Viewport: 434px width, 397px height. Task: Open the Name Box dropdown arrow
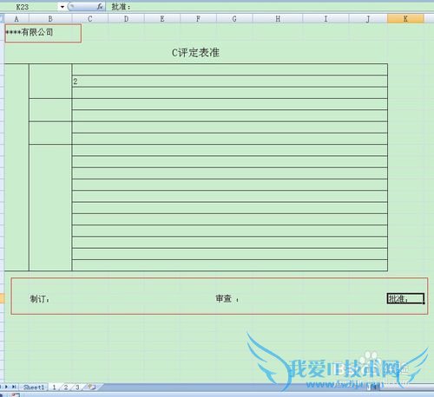coord(62,7)
